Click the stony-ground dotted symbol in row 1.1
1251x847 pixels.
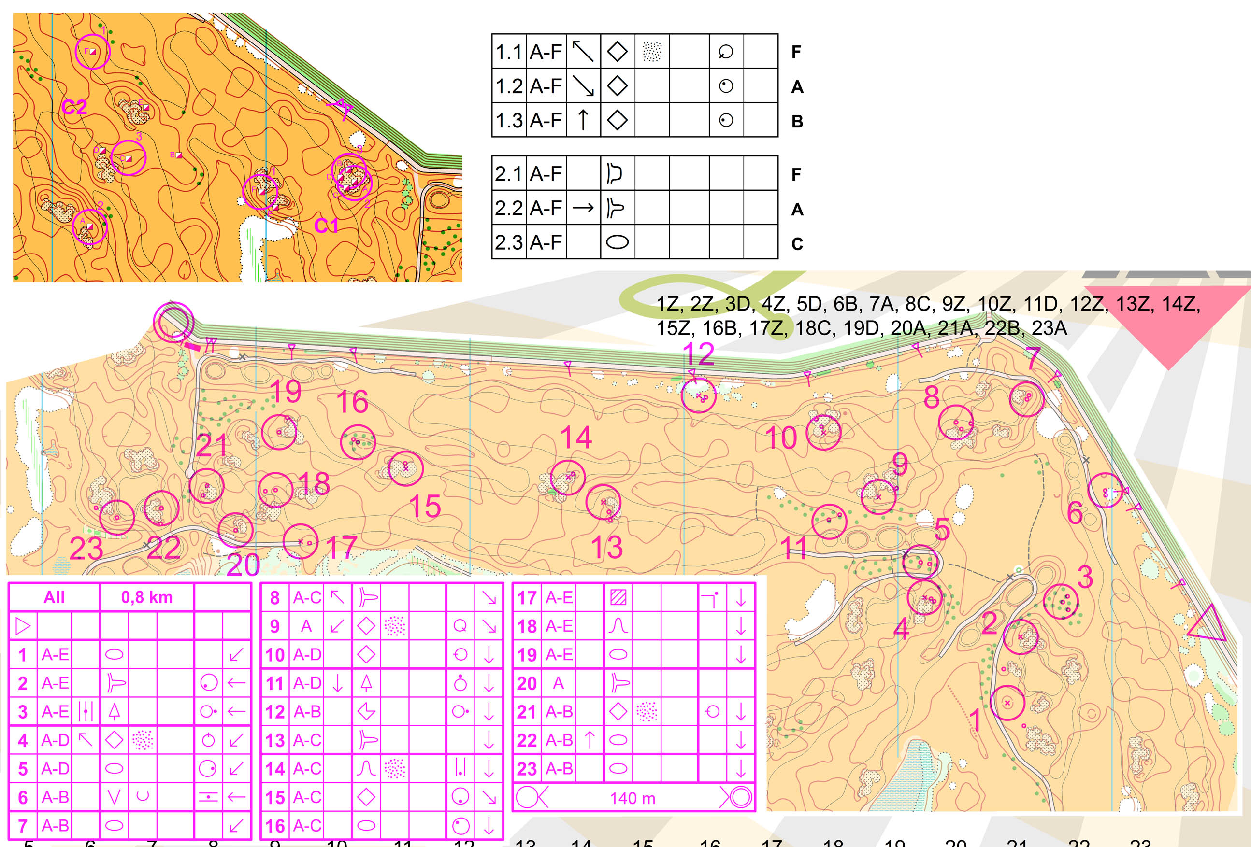[x=651, y=52]
